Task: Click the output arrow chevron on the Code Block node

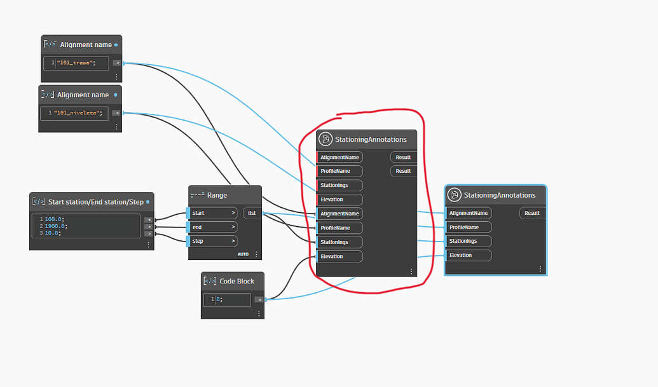Action: pos(258,299)
